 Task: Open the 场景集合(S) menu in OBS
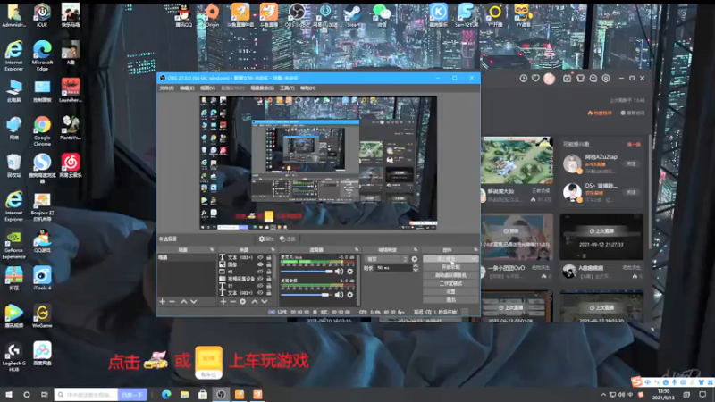click(262, 88)
